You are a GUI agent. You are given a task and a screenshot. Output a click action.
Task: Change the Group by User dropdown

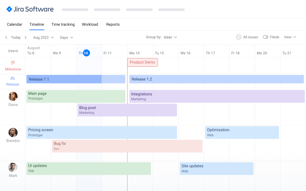tap(170, 37)
